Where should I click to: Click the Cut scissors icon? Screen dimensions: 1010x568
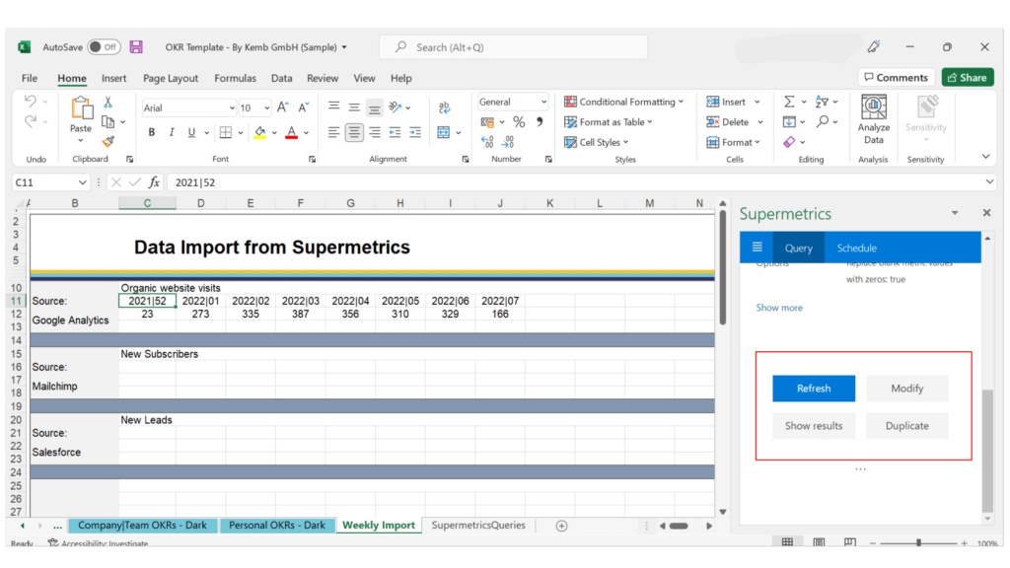point(108,102)
